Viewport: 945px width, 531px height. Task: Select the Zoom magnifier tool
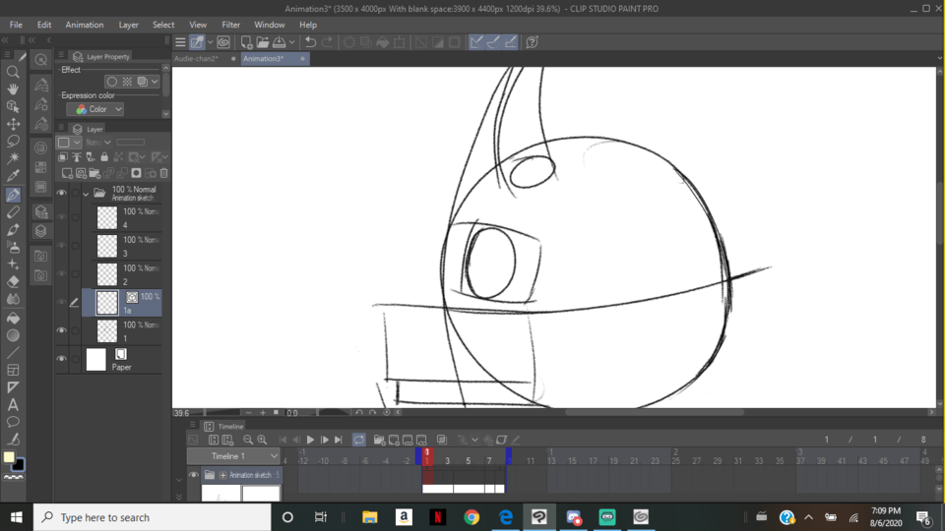click(13, 72)
